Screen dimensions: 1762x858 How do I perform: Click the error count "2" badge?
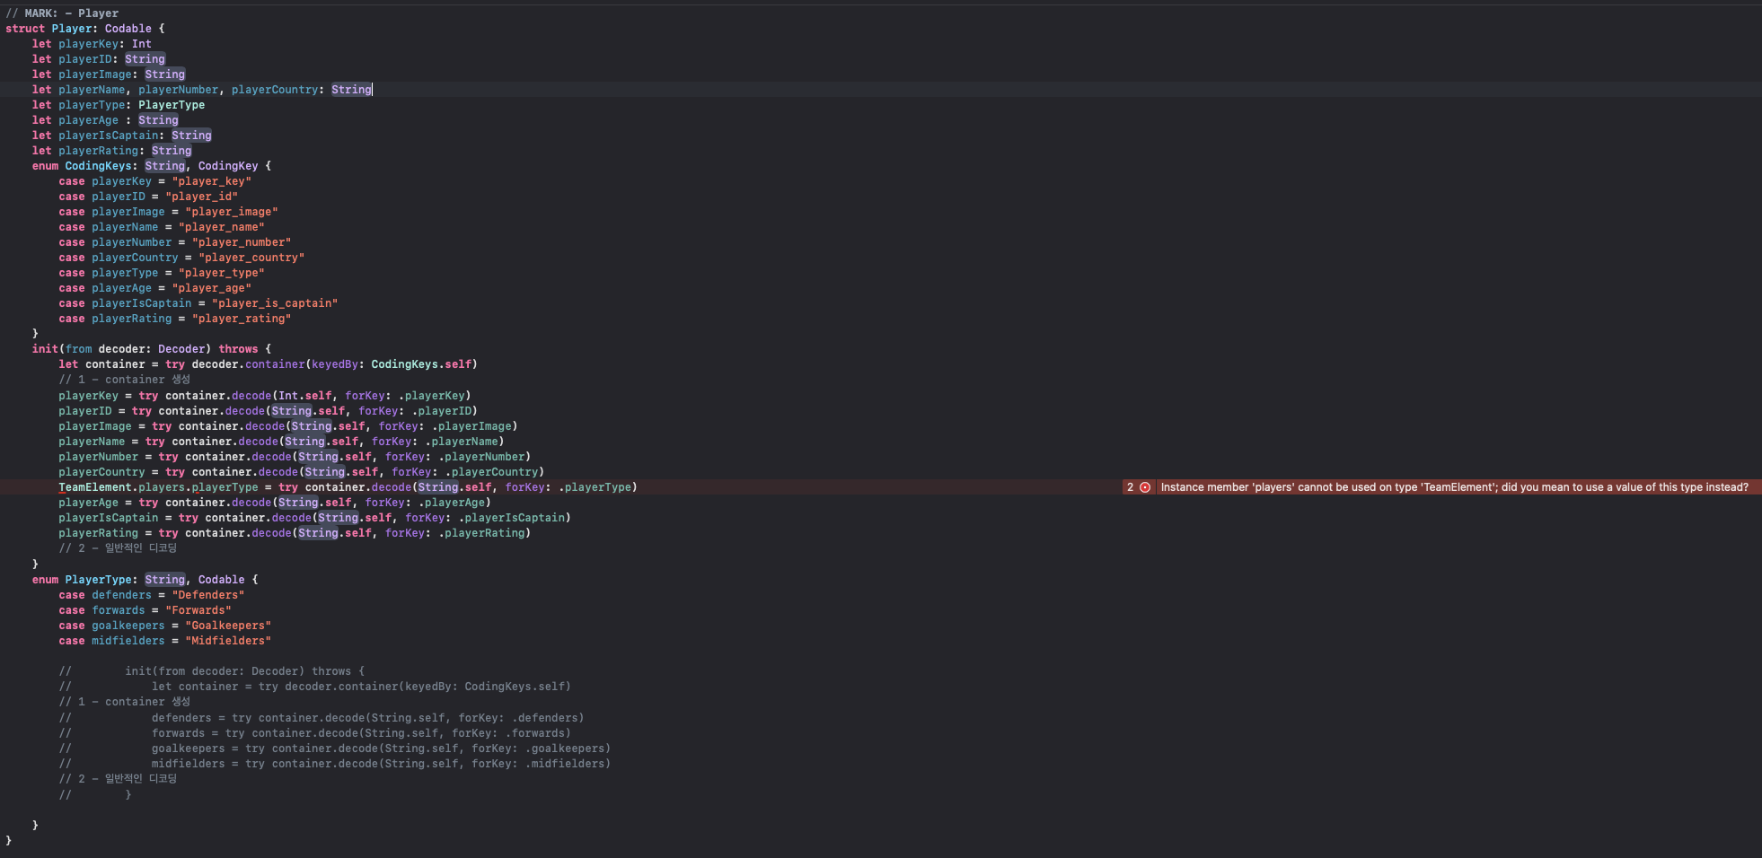point(1130,487)
